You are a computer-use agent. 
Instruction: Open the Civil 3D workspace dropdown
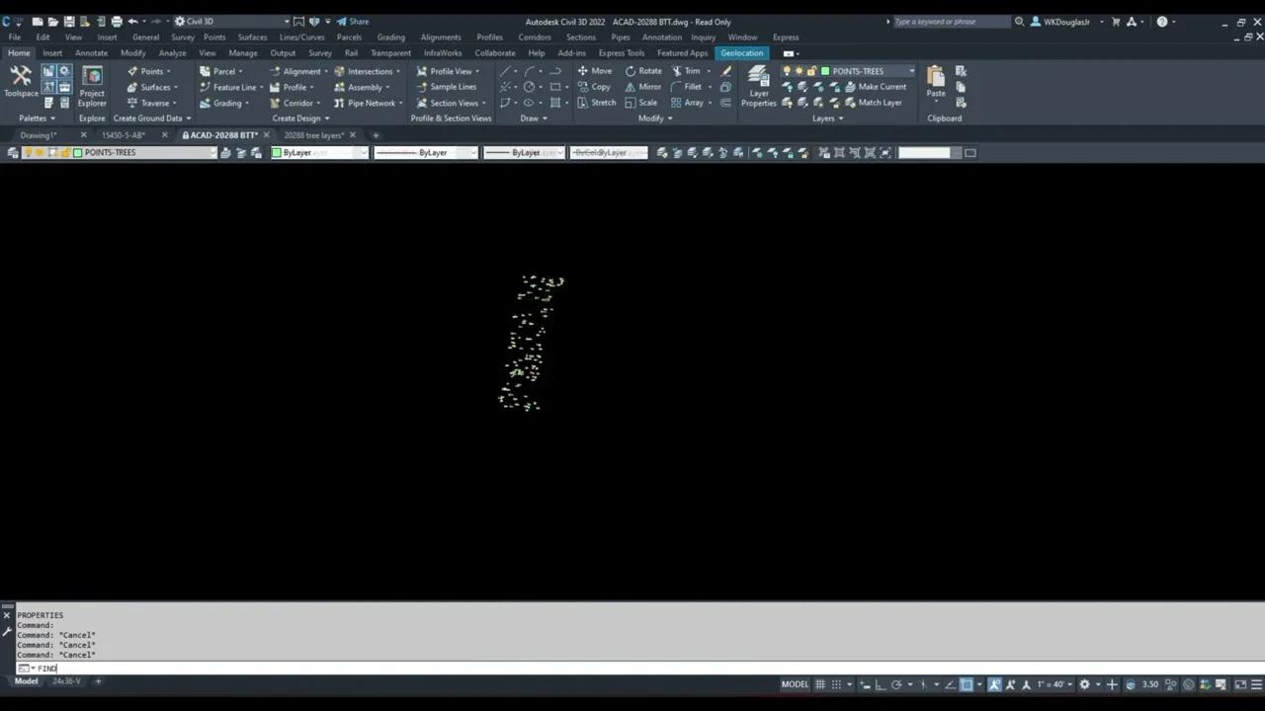pyautogui.click(x=232, y=22)
